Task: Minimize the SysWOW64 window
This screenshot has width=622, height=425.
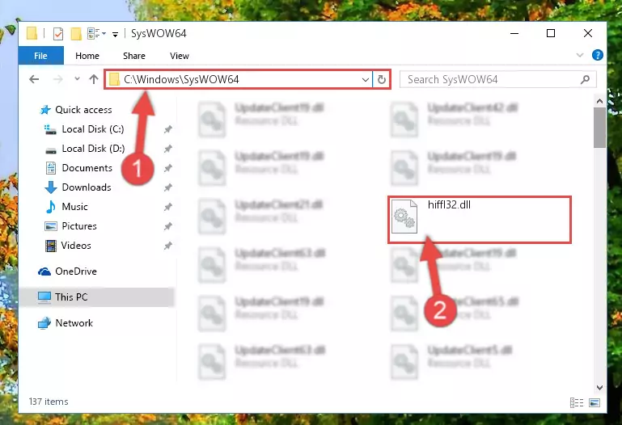Action: pyautogui.click(x=514, y=33)
